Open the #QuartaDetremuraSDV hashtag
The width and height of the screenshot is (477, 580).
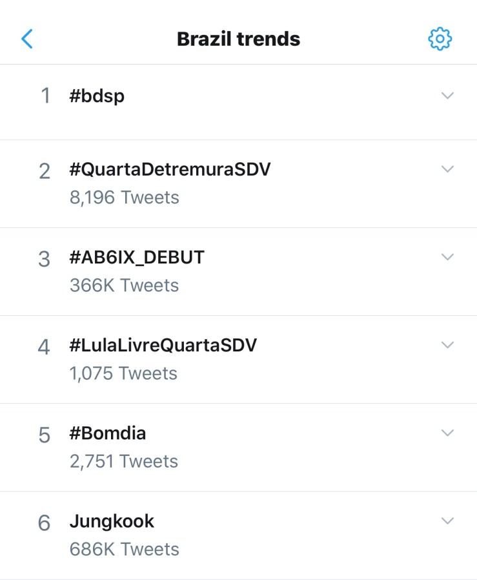pos(170,170)
